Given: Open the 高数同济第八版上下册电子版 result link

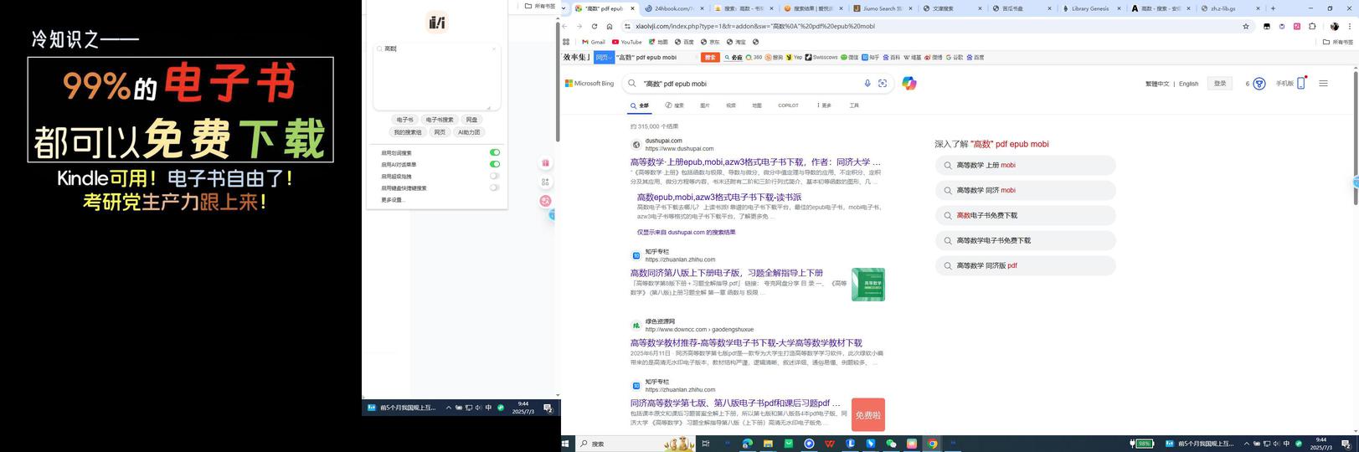Looking at the screenshot, I should (726, 273).
